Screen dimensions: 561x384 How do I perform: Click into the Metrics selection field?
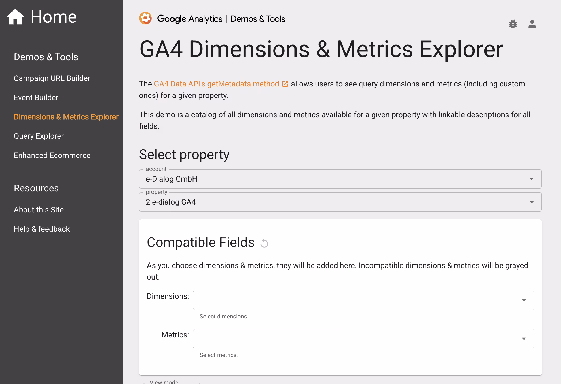pyautogui.click(x=363, y=339)
